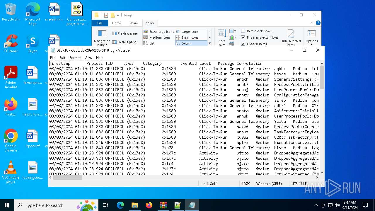Open File Explorer from taskbar
Image resolution: width=375 pixels, height=211 pixels.
coord(135,205)
